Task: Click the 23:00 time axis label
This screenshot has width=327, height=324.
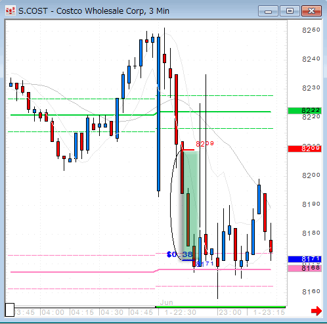Action: coord(230,312)
